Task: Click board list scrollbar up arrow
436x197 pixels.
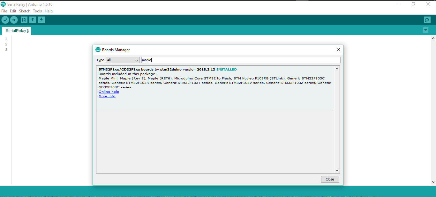Action: pyautogui.click(x=337, y=69)
